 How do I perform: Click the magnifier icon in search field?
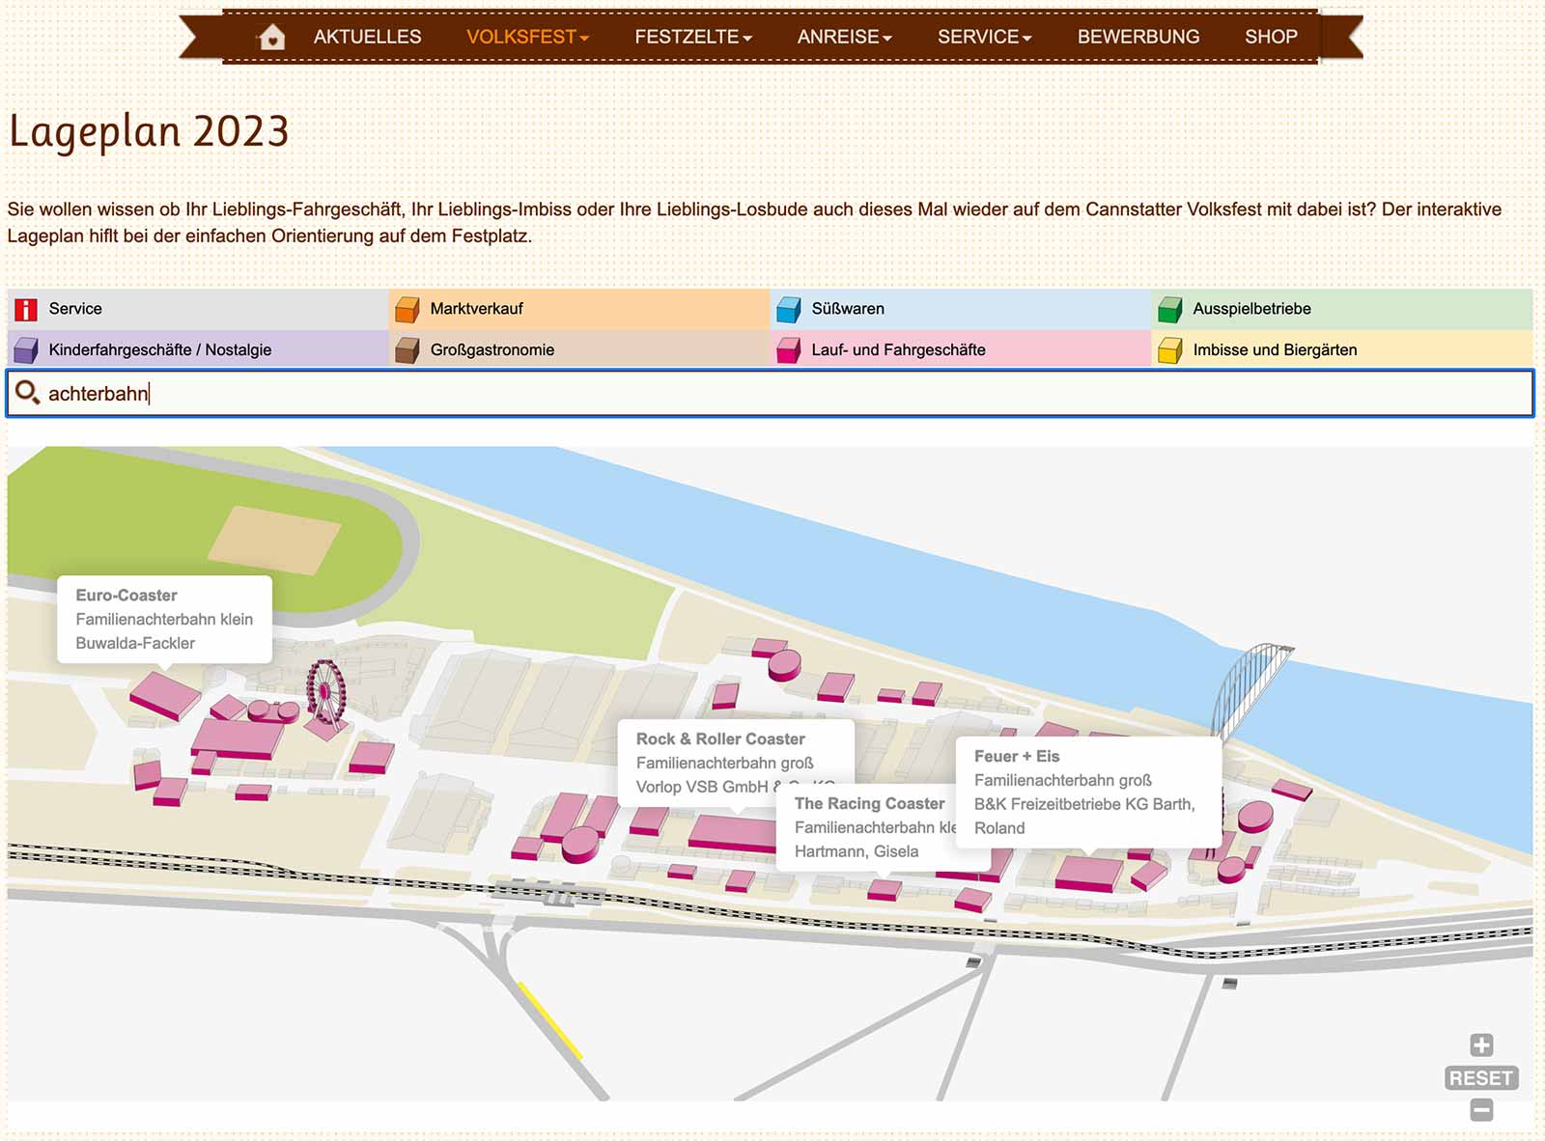(x=27, y=393)
